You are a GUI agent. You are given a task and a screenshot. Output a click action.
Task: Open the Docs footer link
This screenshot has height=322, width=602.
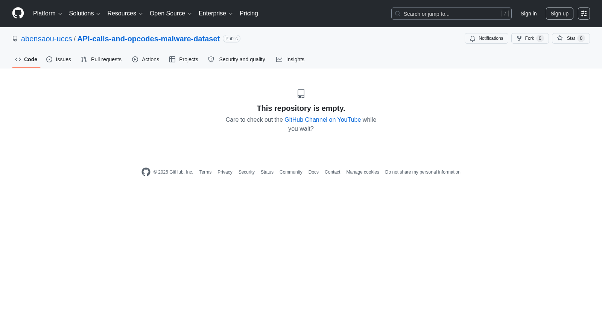[x=313, y=172]
